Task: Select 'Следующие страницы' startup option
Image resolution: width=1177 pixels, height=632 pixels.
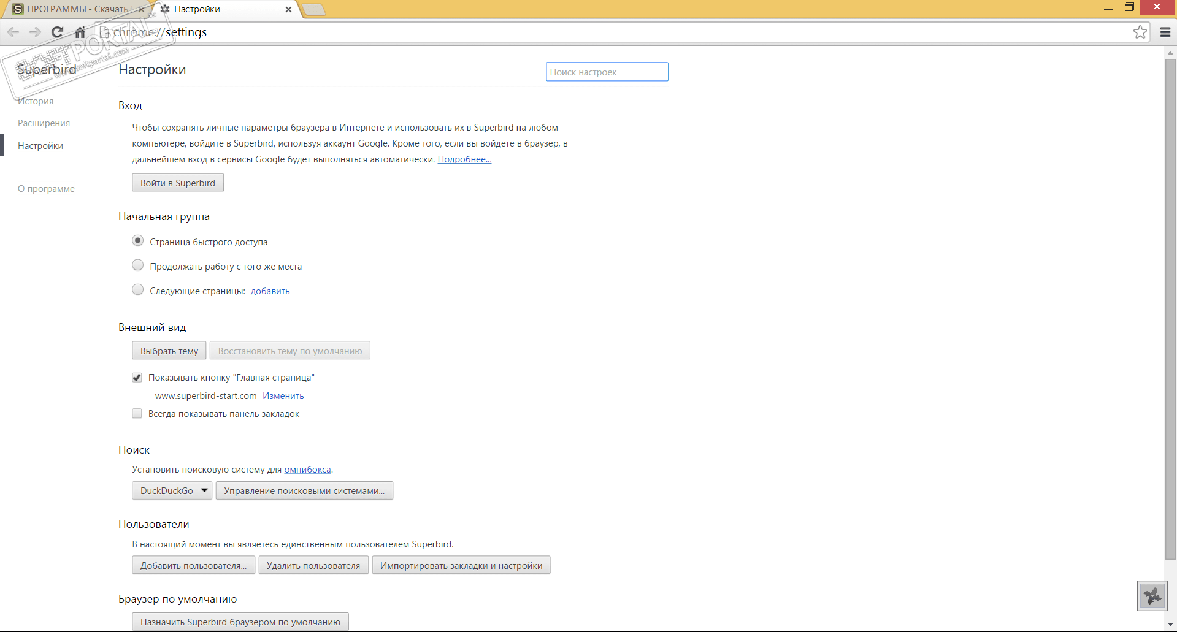Action: 138,290
